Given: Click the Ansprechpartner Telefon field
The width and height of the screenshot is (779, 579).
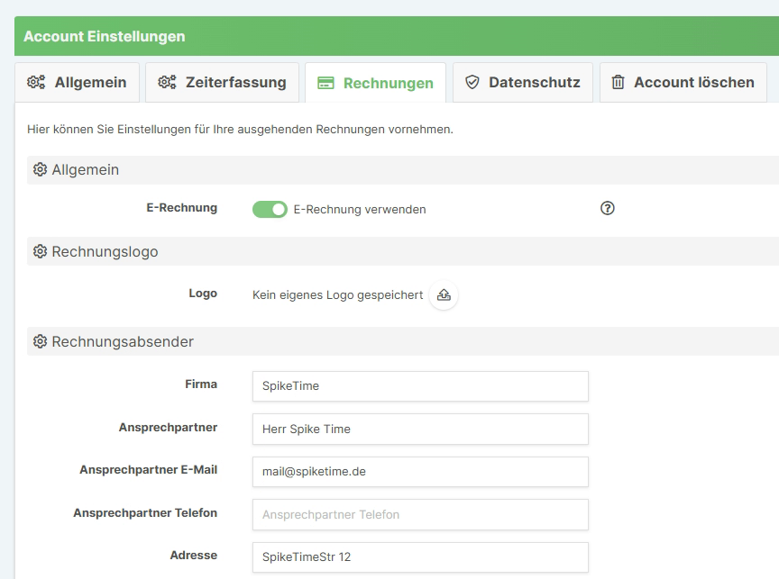Looking at the screenshot, I should (421, 514).
